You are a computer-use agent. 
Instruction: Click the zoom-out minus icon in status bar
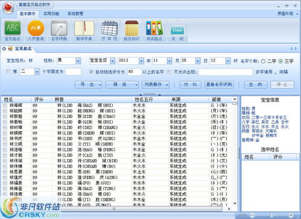click(253, 215)
